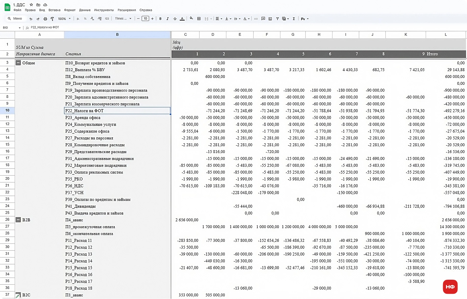Toggle italic text formatting

click(167, 19)
